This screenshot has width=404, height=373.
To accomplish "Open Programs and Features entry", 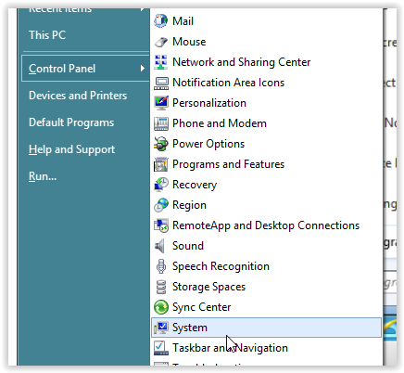I will [x=267, y=164].
